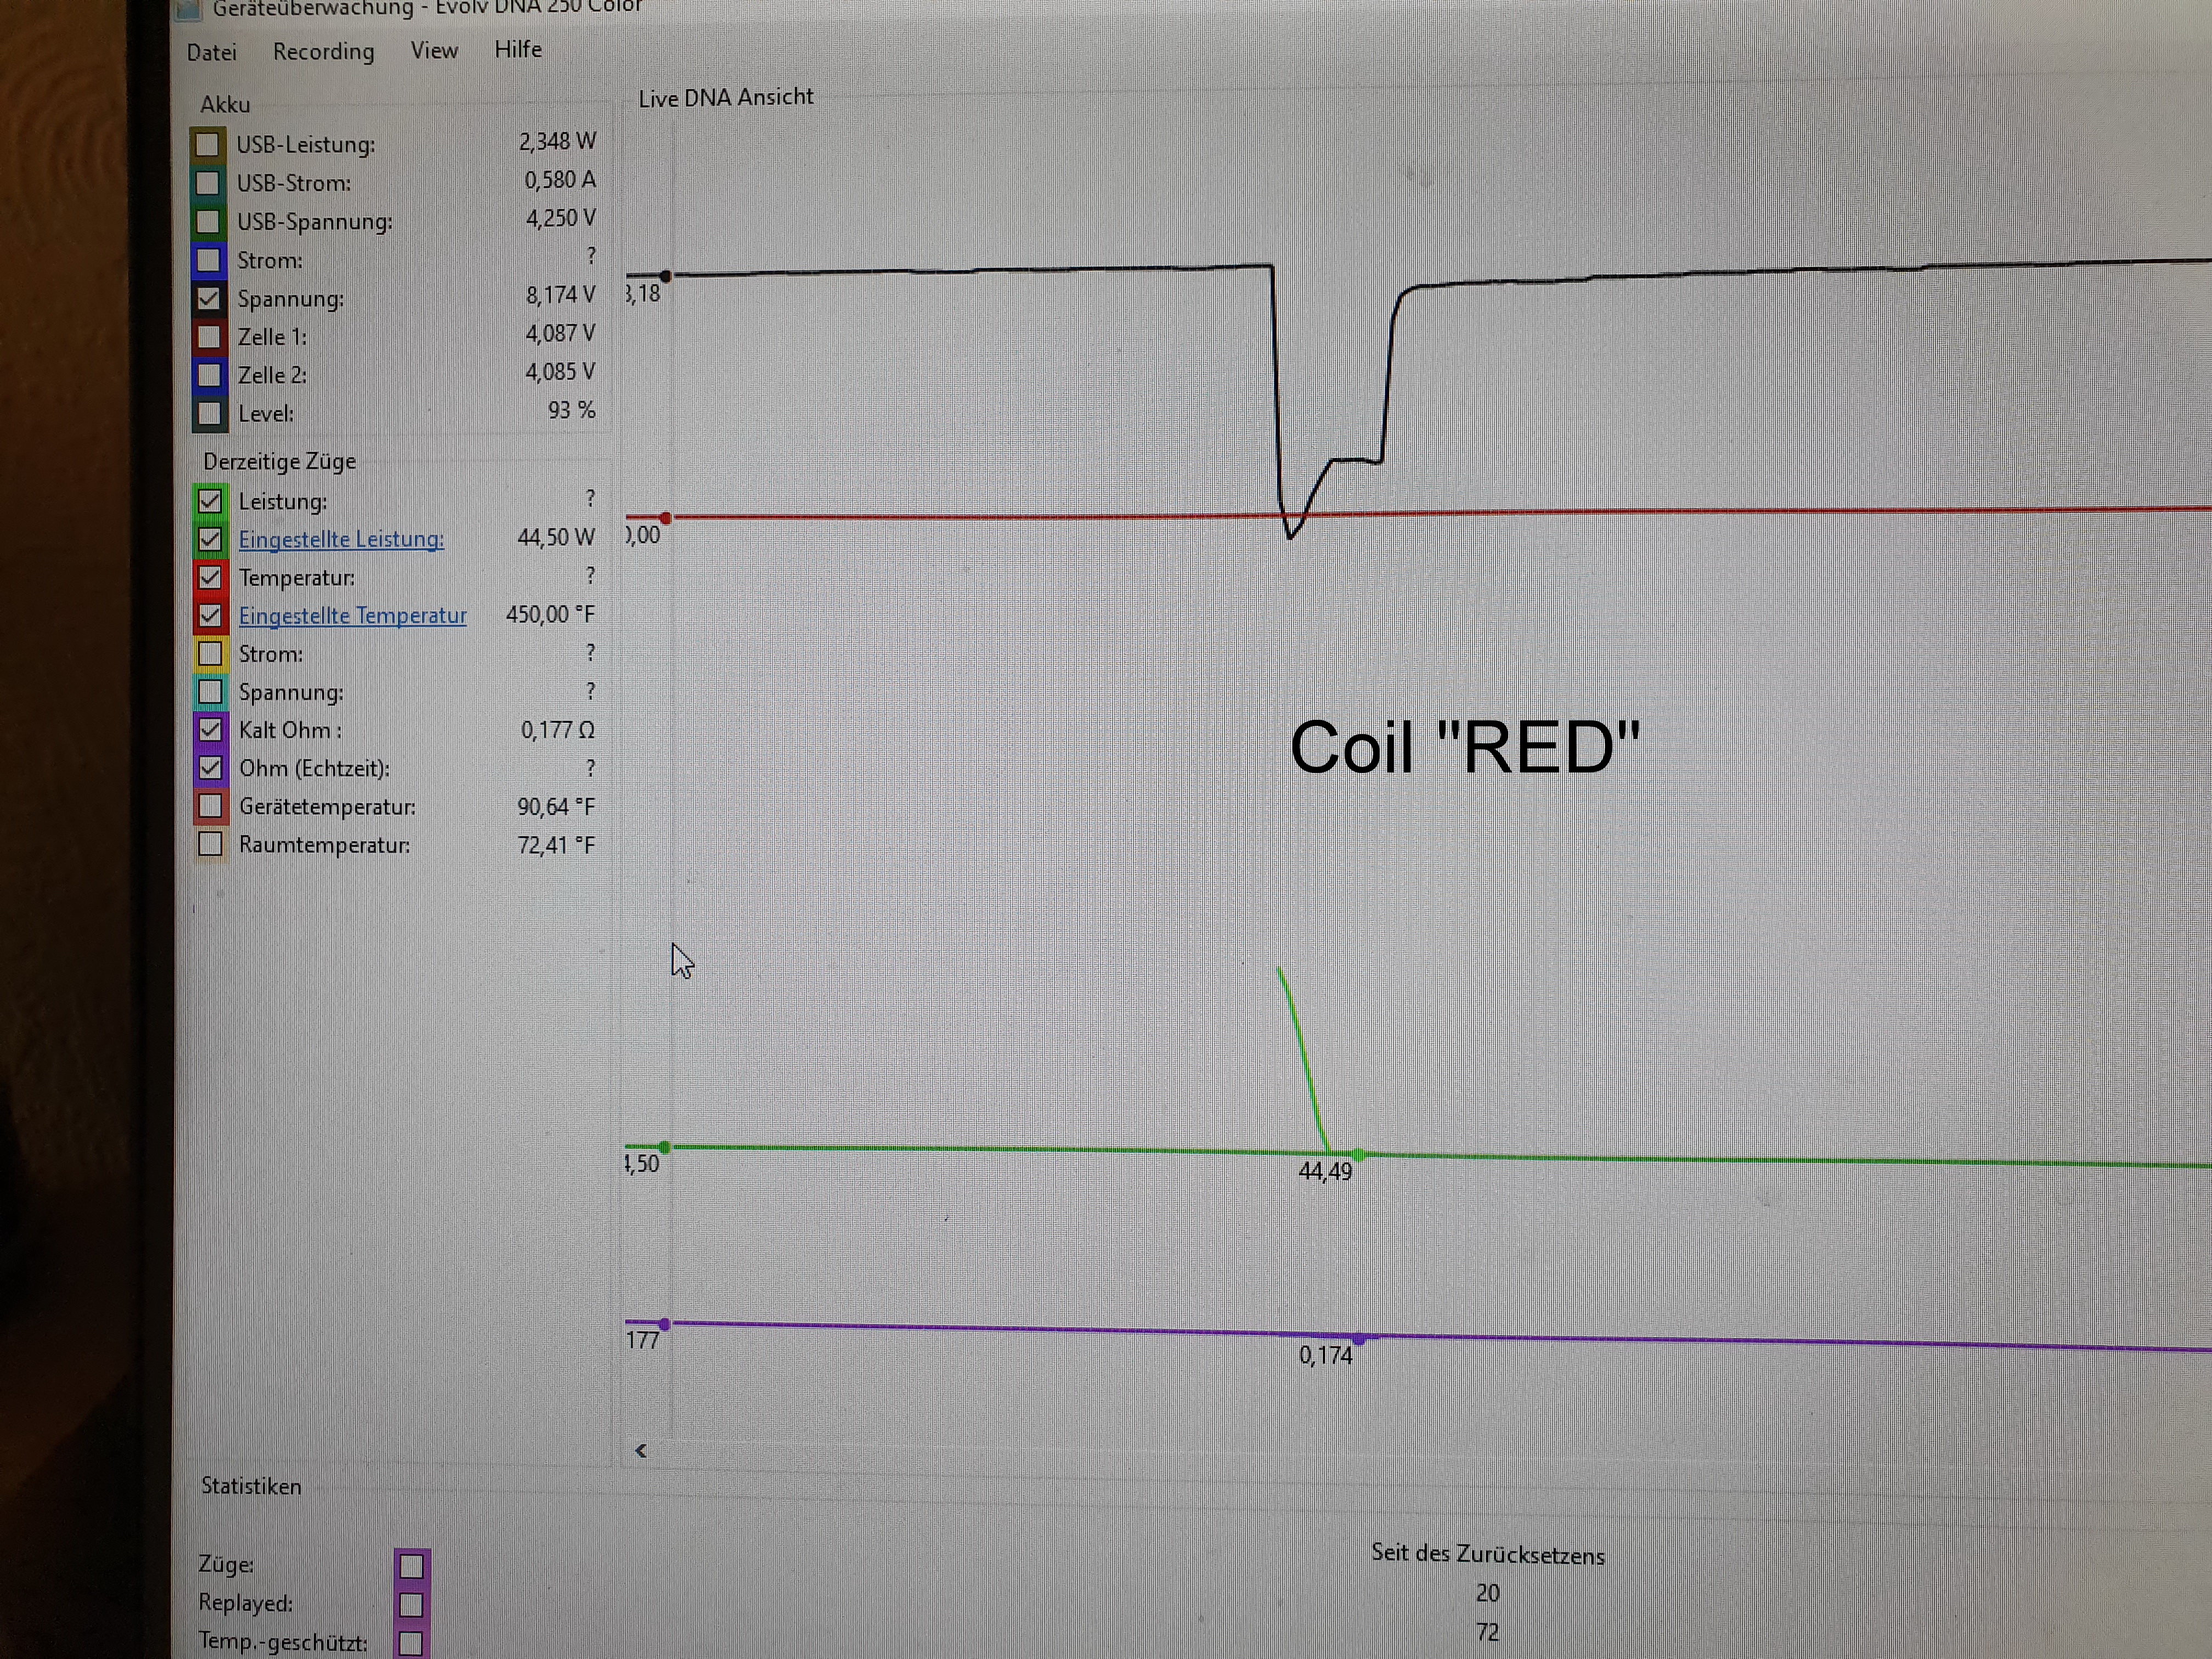Disable the Ohm (Echtzeit) checkbox

click(210, 768)
